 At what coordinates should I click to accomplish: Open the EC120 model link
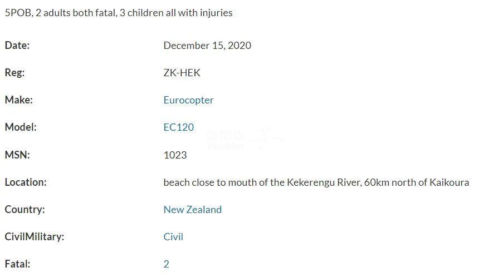click(178, 127)
